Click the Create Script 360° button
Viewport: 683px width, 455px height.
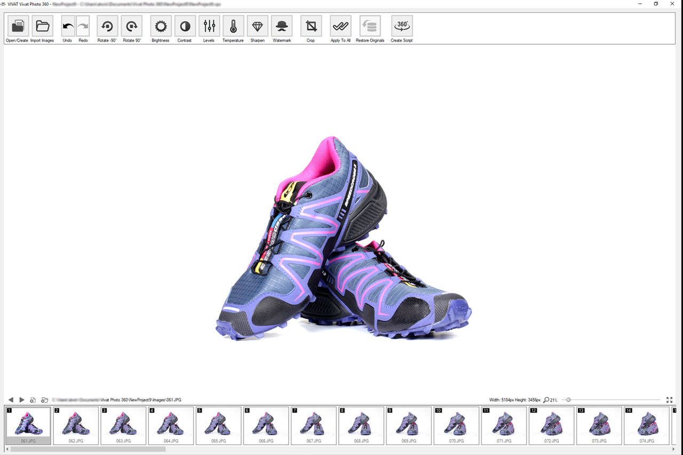(x=402, y=26)
